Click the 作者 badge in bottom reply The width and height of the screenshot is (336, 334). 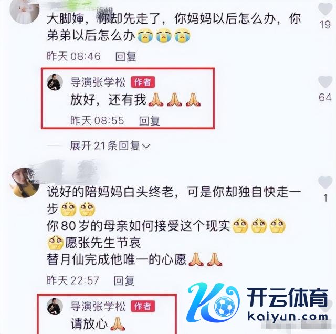(143, 306)
